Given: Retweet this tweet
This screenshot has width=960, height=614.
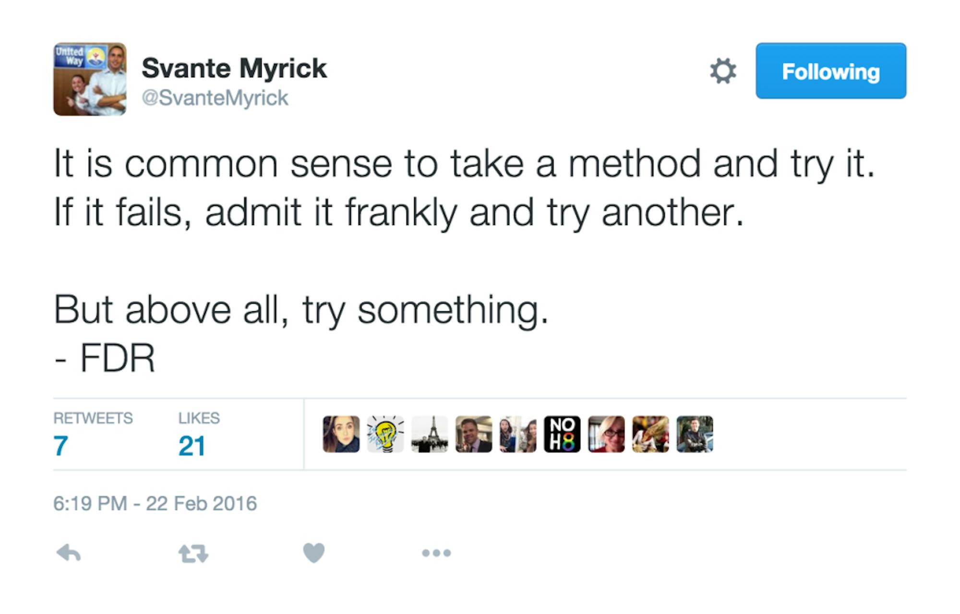Looking at the screenshot, I should (193, 553).
